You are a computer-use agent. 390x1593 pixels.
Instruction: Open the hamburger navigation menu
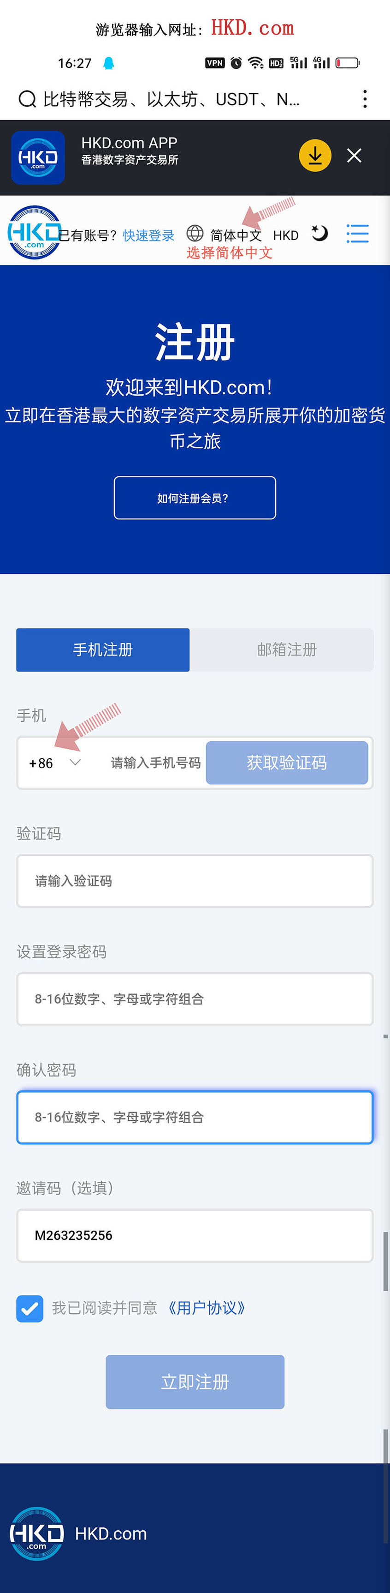pyautogui.click(x=357, y=234)
